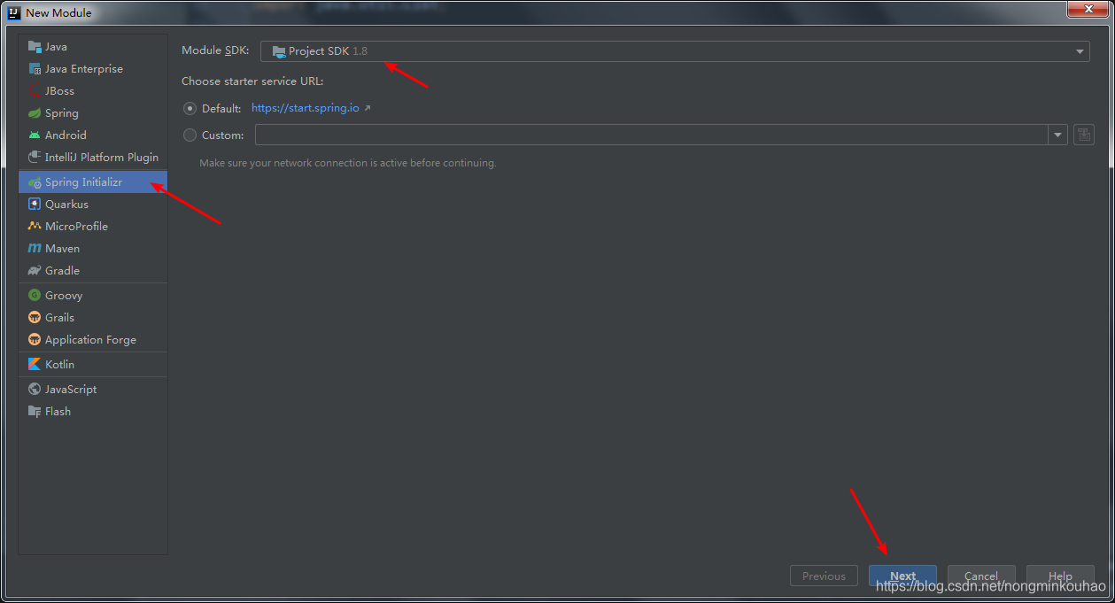Select the Flash text label
The image size is (1115, 603).
pos(58,412)
